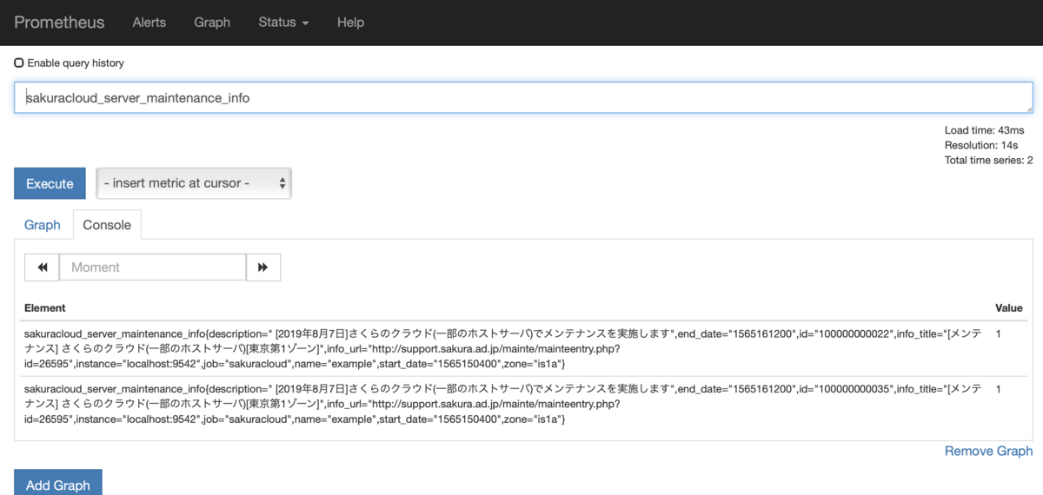Switch to the Graph tab

coord(43,225)
